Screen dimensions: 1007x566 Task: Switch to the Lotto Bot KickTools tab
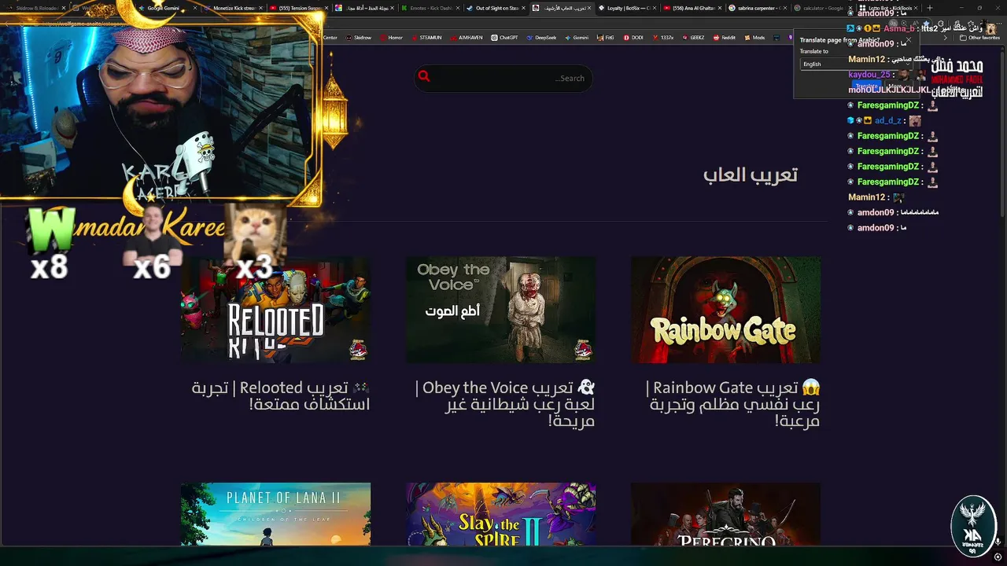tap(889, 8)
